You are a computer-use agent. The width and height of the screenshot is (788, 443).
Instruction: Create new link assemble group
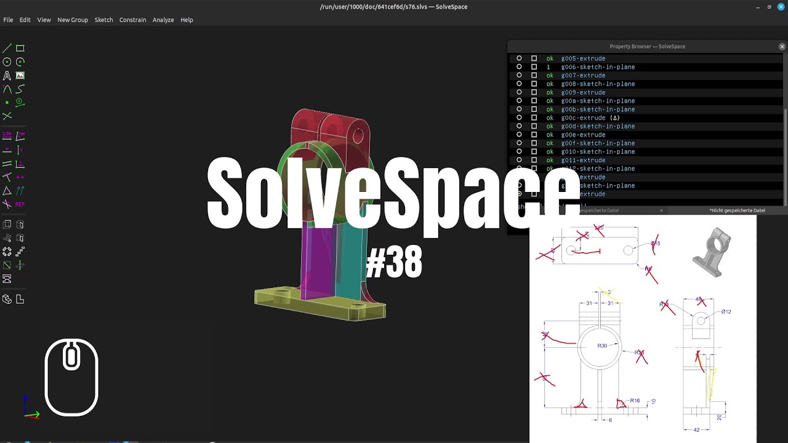pos(7,279)
